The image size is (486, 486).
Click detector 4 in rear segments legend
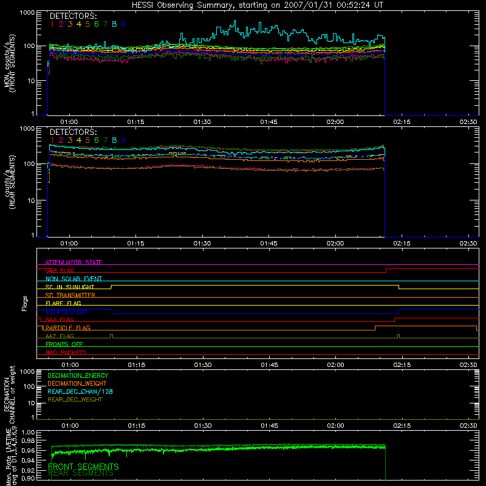tap(79, 140)
